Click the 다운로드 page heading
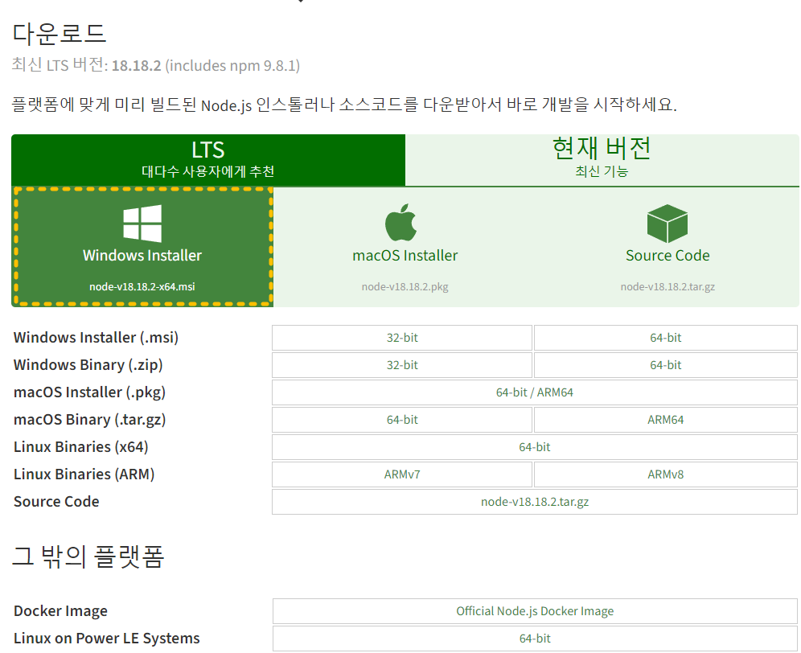Screen dimensions: 801x653 pyautogui.click(x=60, y=34)
